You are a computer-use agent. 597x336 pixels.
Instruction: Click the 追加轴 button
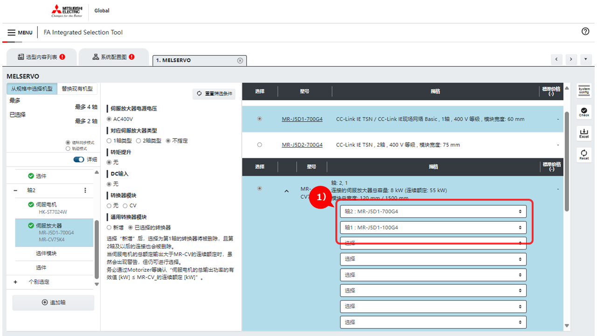[x=53, y=302]
